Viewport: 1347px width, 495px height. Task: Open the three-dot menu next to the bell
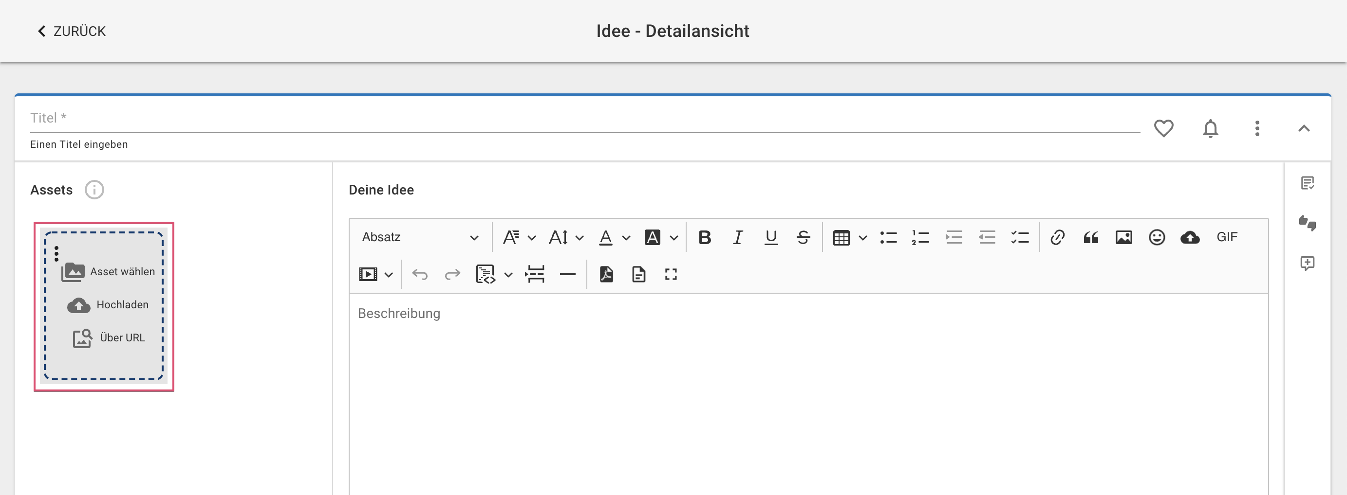pyautogui.click(x=1257, y=128)
